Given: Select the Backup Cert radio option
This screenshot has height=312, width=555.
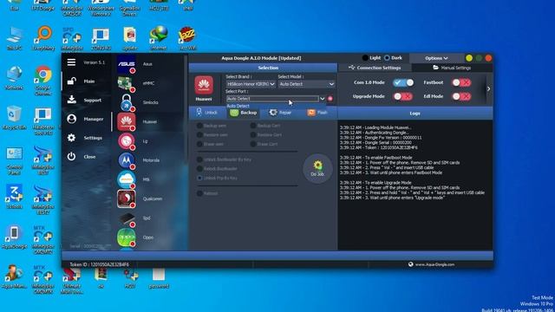Looking at the screenshot, I should pyautogui.click(x=253, y=126).
